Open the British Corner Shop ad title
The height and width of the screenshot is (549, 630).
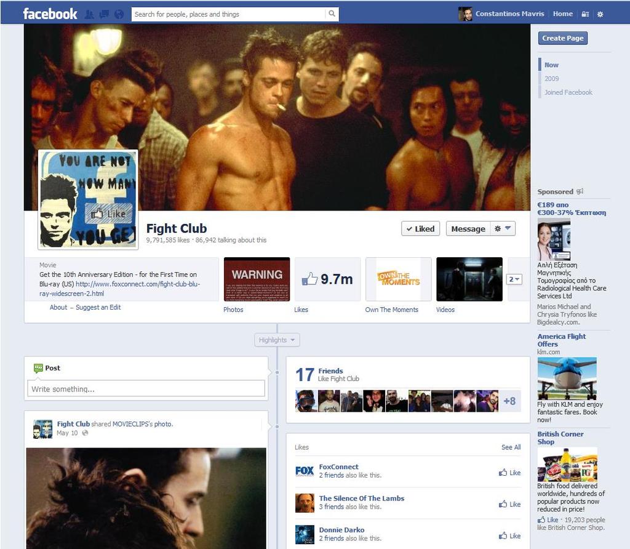(x=560, y=438)
